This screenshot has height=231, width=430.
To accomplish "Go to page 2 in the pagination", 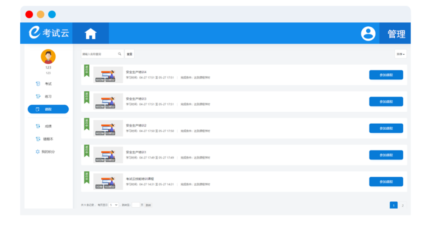I will [x=402, y=206].
